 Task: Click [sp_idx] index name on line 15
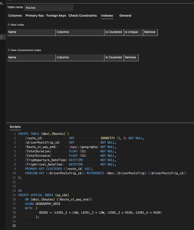[62, 195]
